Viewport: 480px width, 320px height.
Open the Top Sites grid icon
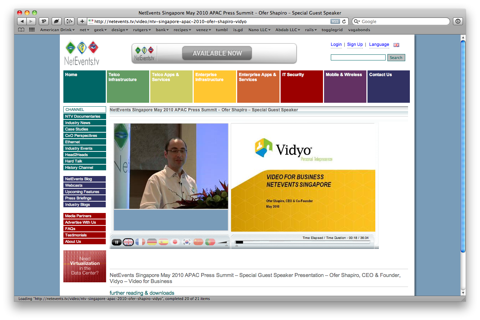[x=32, y=30]
